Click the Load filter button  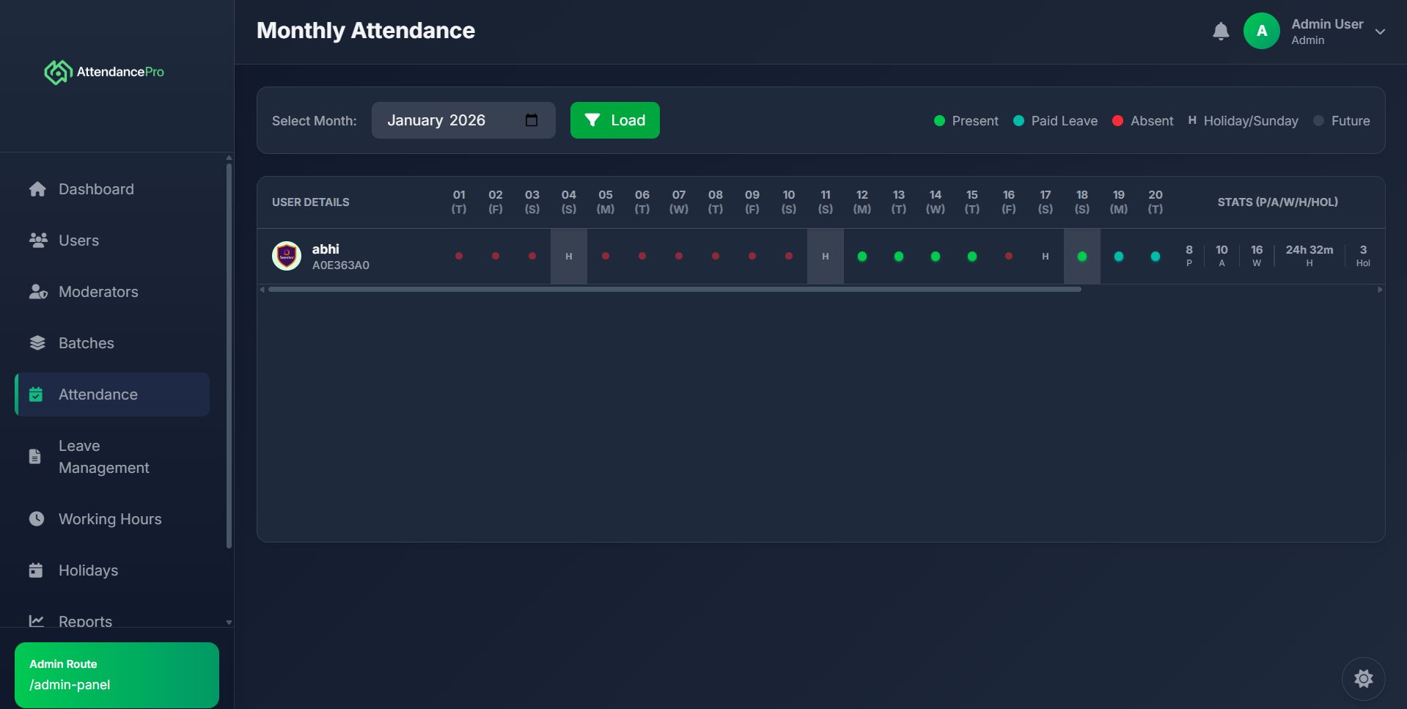pyautogui.click(x=614, y=120)
